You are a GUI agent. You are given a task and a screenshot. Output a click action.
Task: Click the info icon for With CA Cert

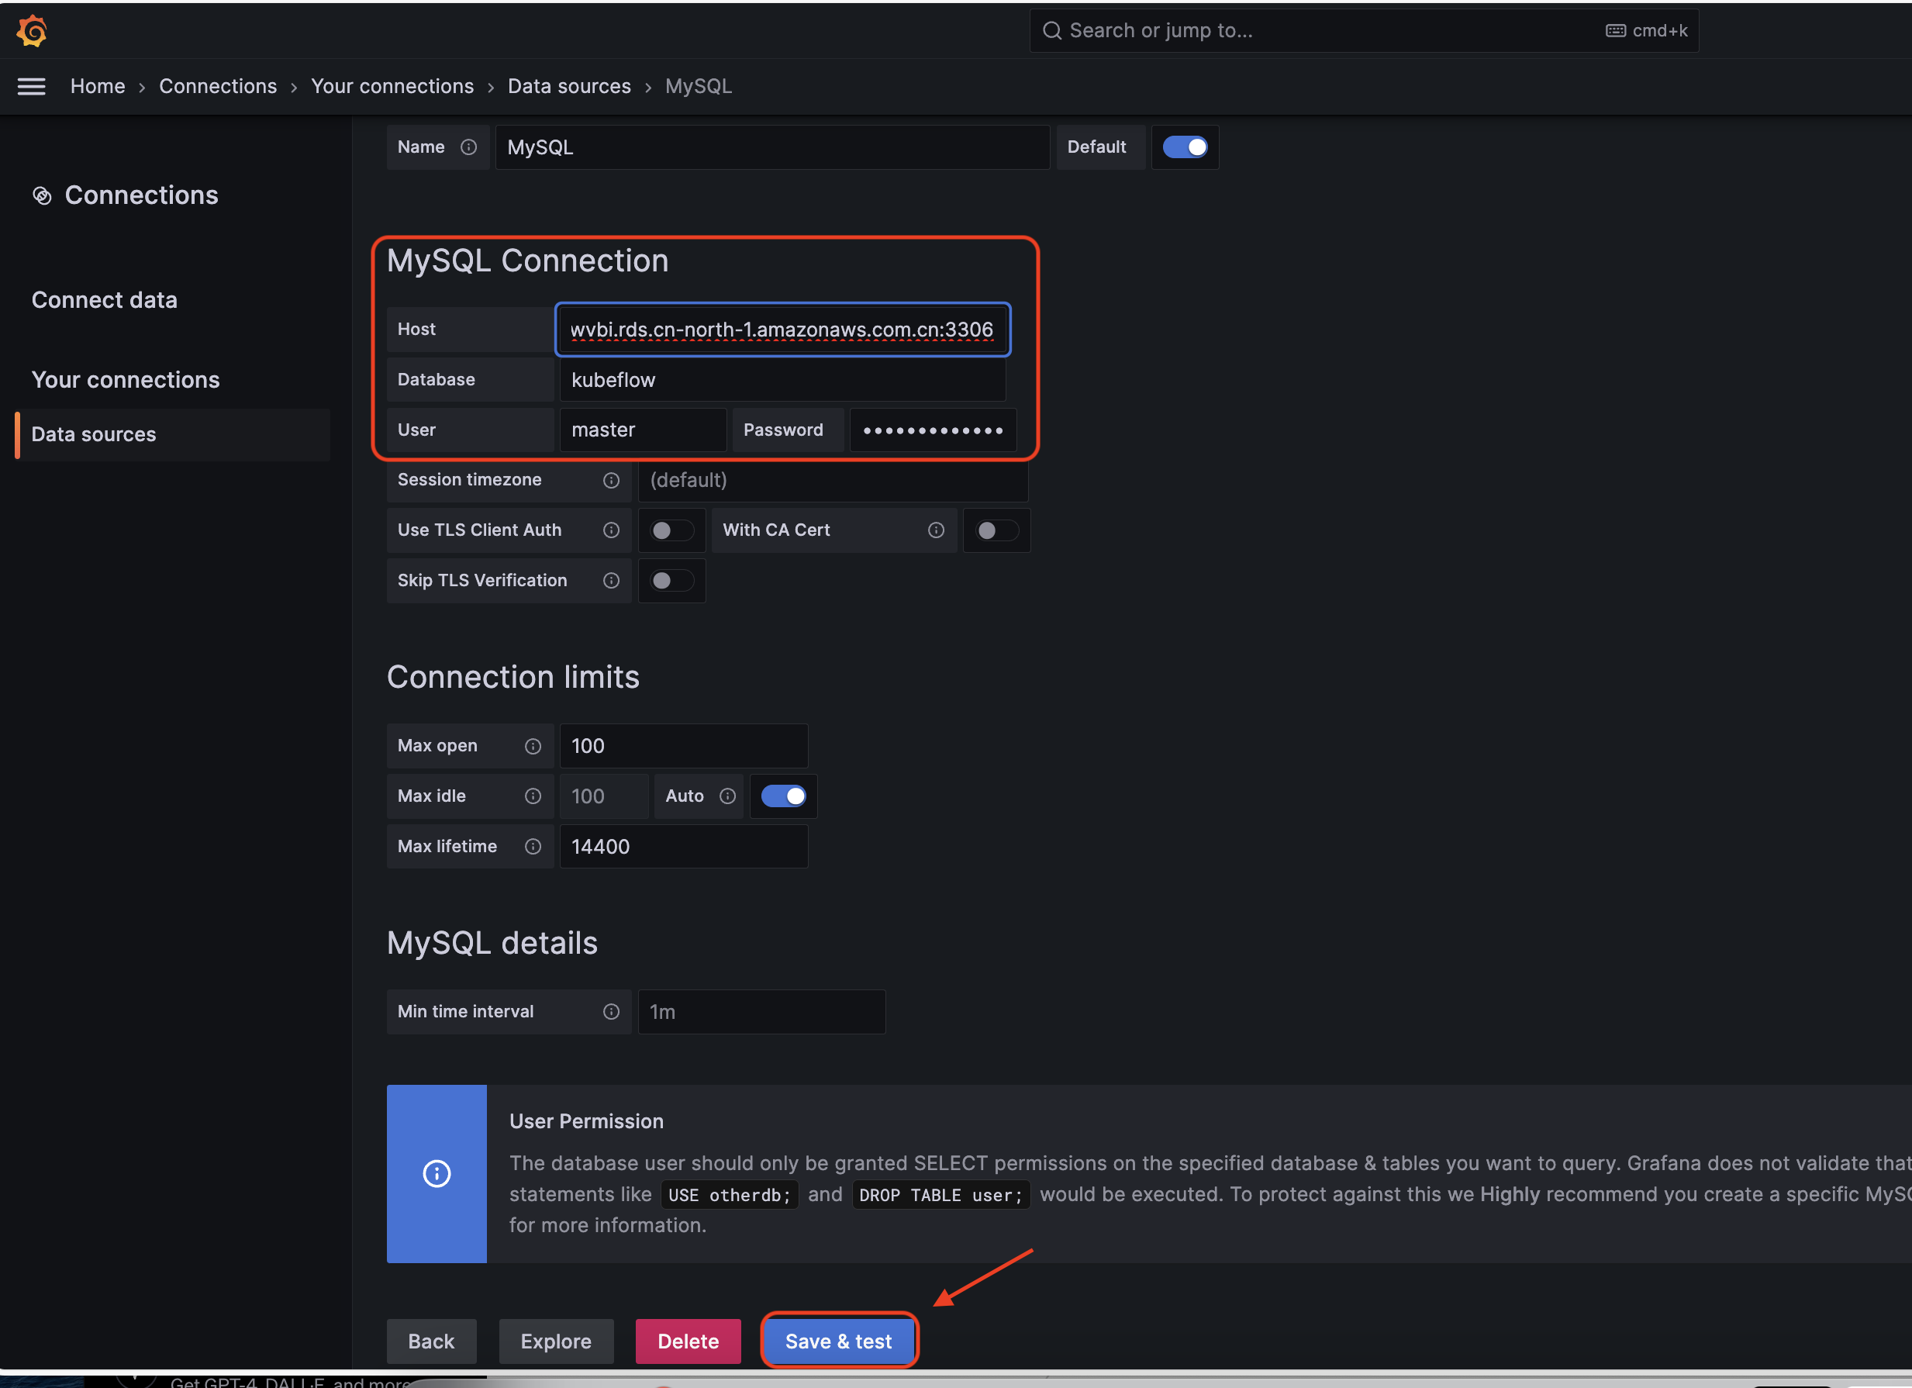(936, 530)
